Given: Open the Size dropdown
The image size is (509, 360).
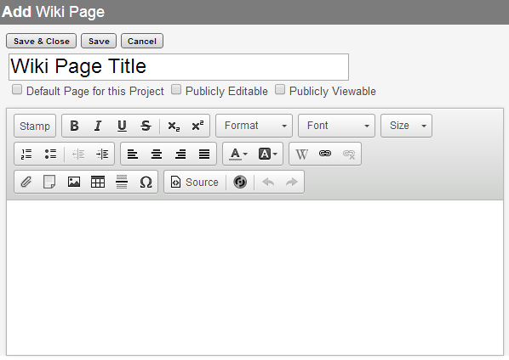Looking at the screenshot, I should click(x=406, y=126).
